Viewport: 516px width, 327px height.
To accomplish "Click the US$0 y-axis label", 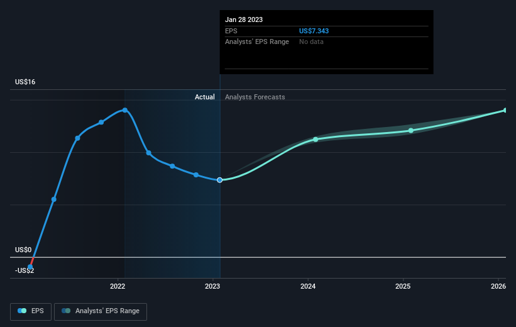I will (x=23, y=250).
